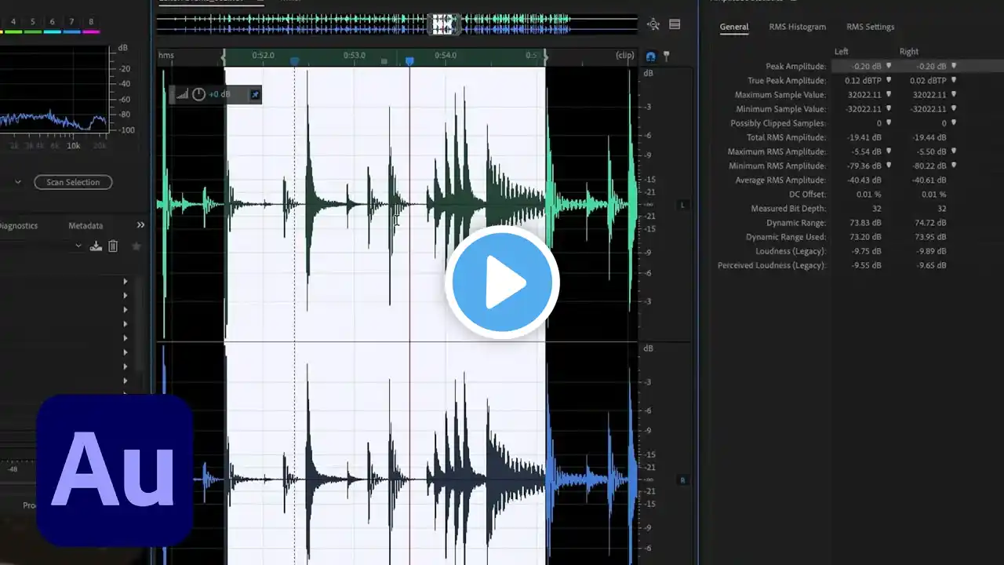Screen dimensions: 1004x565
Task: Pin the HUD gain overlay
Action: tap(254, 94)
